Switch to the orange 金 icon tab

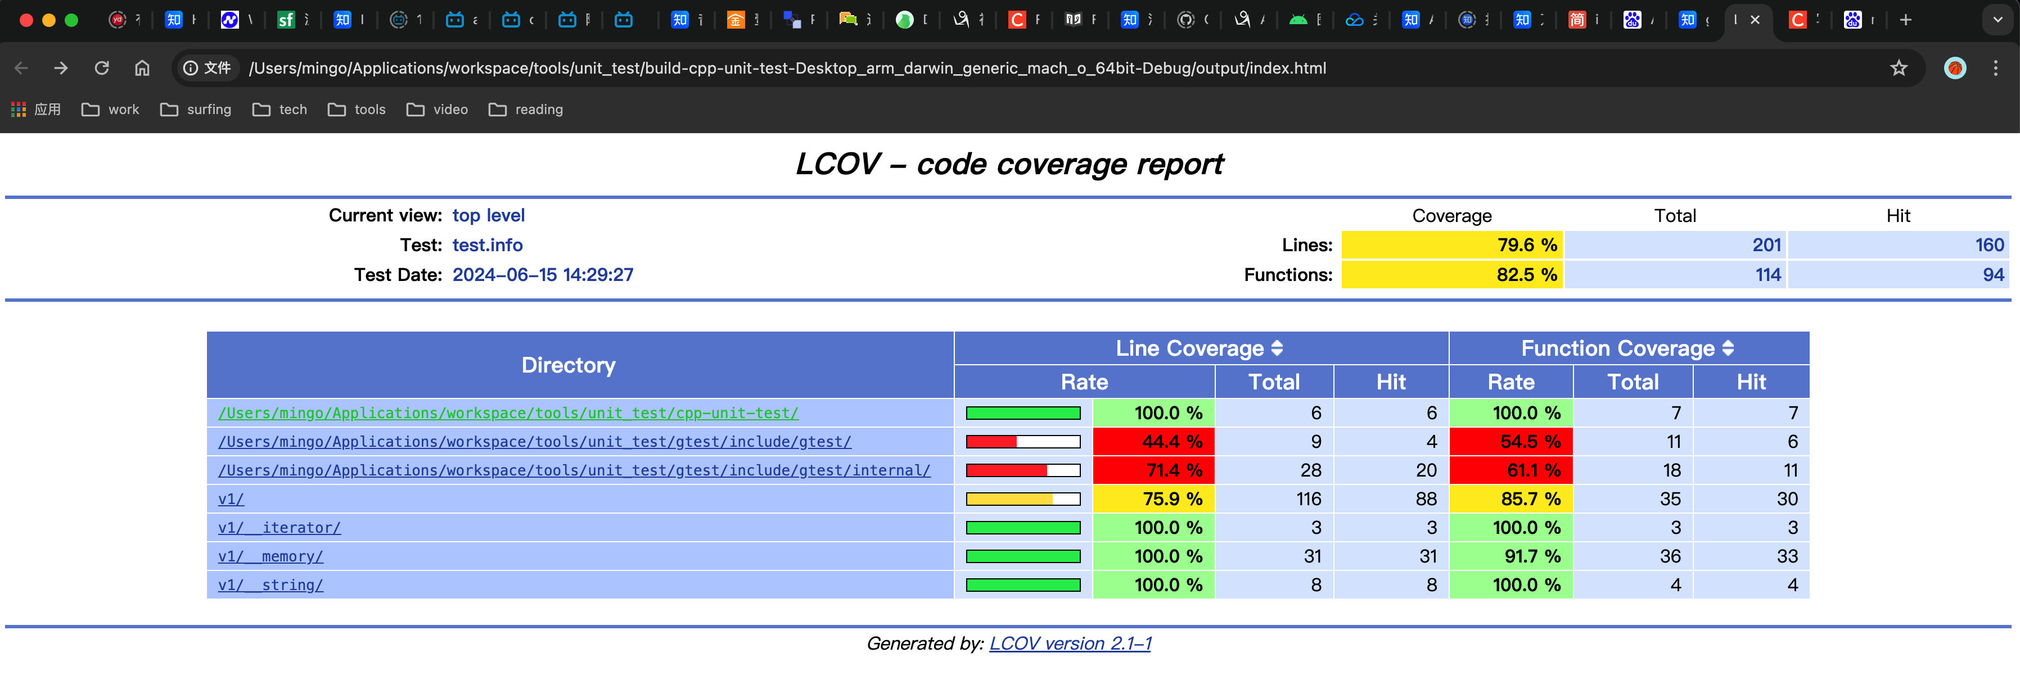(736, 20)
